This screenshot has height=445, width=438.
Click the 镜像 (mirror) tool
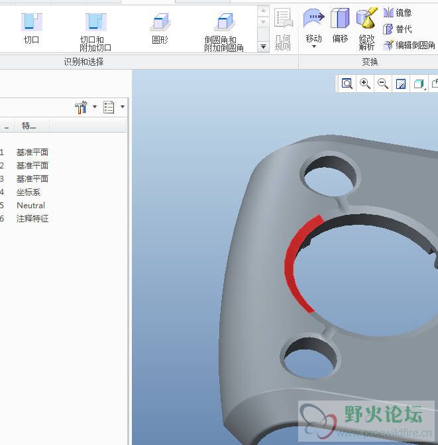click(x=397, y=13)
